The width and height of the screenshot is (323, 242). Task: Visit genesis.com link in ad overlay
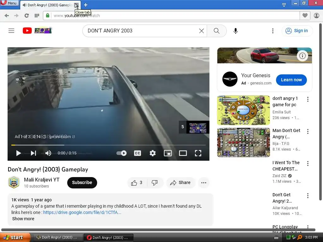coord(62,137)
